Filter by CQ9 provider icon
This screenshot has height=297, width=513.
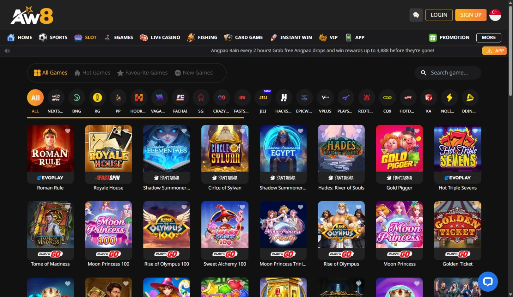(387, 98)
